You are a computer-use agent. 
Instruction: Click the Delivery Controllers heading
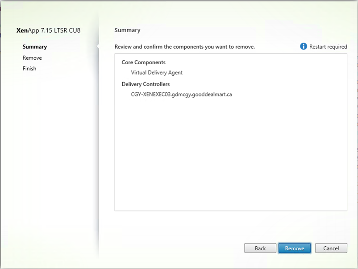[146, 84]
